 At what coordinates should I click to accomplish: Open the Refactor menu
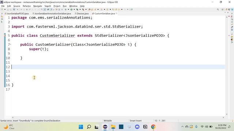coord(27,6)
